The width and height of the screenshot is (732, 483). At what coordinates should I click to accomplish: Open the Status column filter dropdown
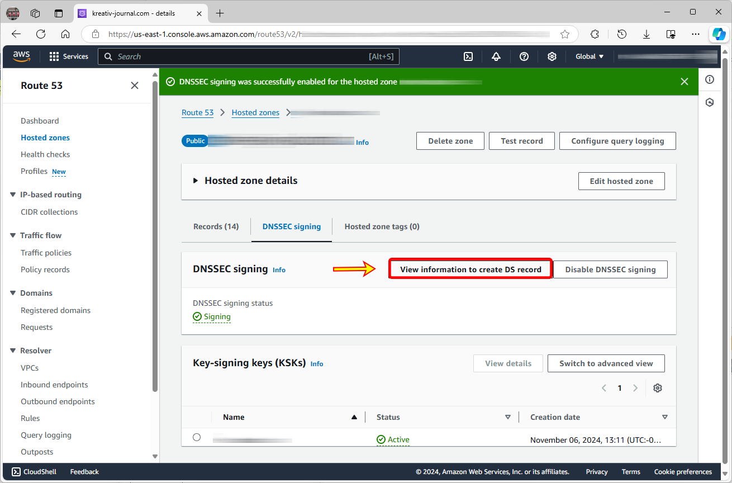pos(508,417)
